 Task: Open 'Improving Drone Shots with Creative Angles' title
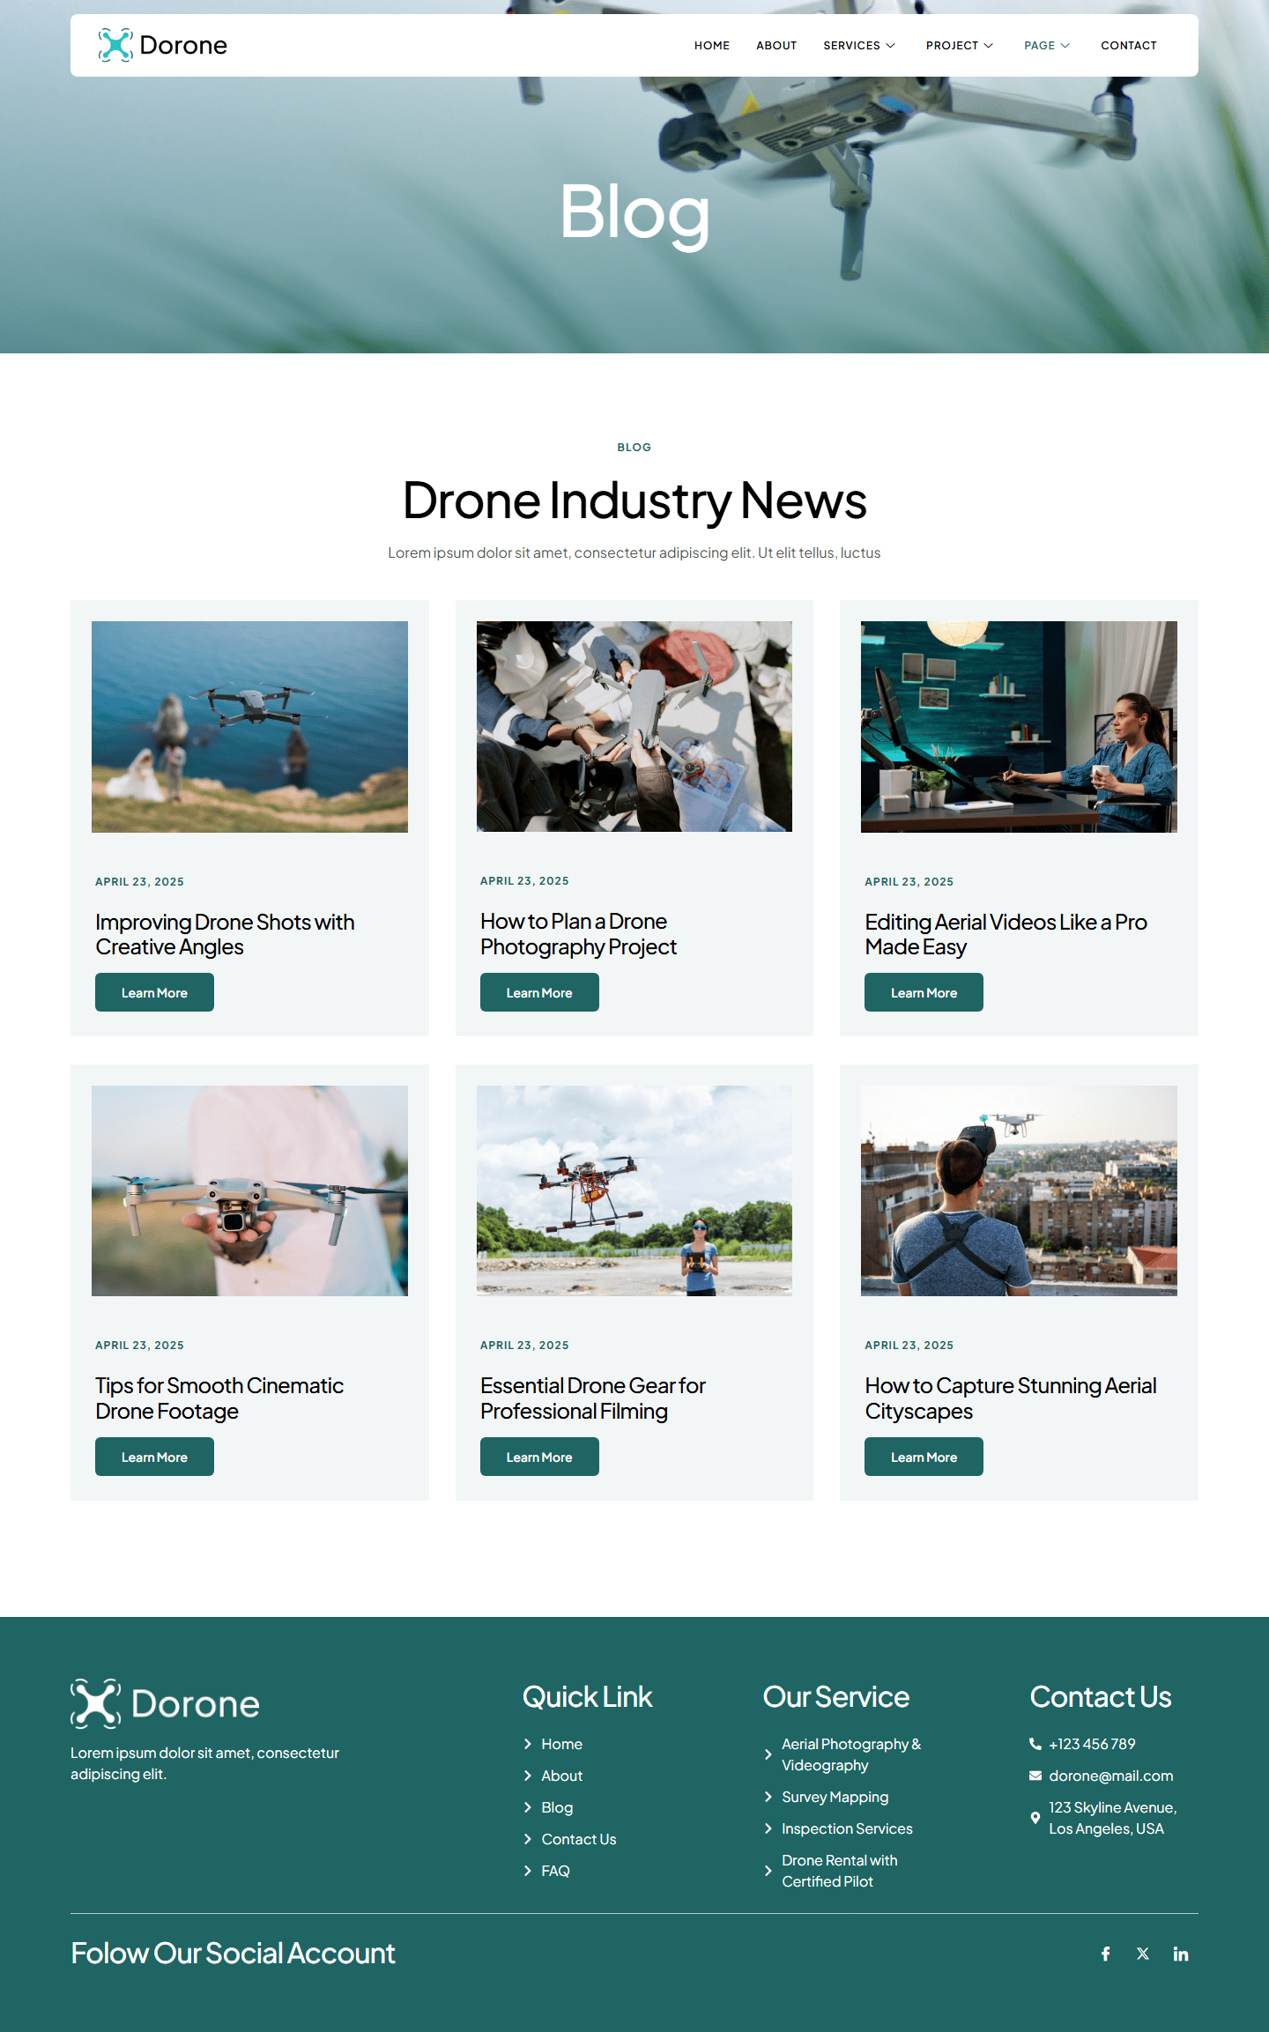pos(225,934)
